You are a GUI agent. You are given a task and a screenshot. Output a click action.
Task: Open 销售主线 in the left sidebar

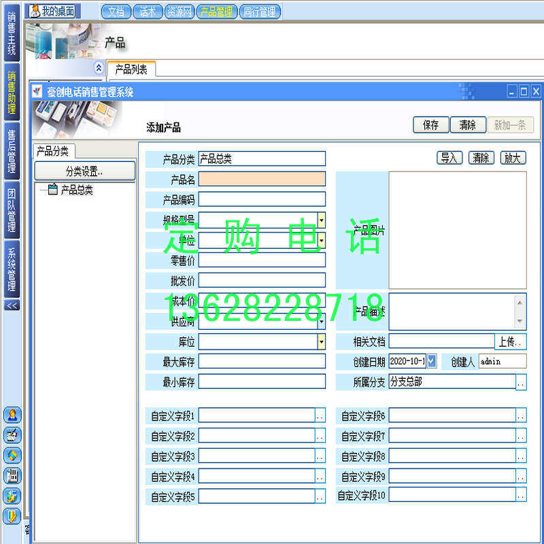click(12, 33)
